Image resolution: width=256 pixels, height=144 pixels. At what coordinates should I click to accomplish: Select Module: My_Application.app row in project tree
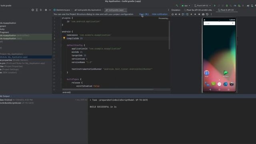pyautogui.click(x=26, y=57)
